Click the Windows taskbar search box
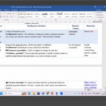The width and height of the screenshot is (106, 106). pos(12,93)
